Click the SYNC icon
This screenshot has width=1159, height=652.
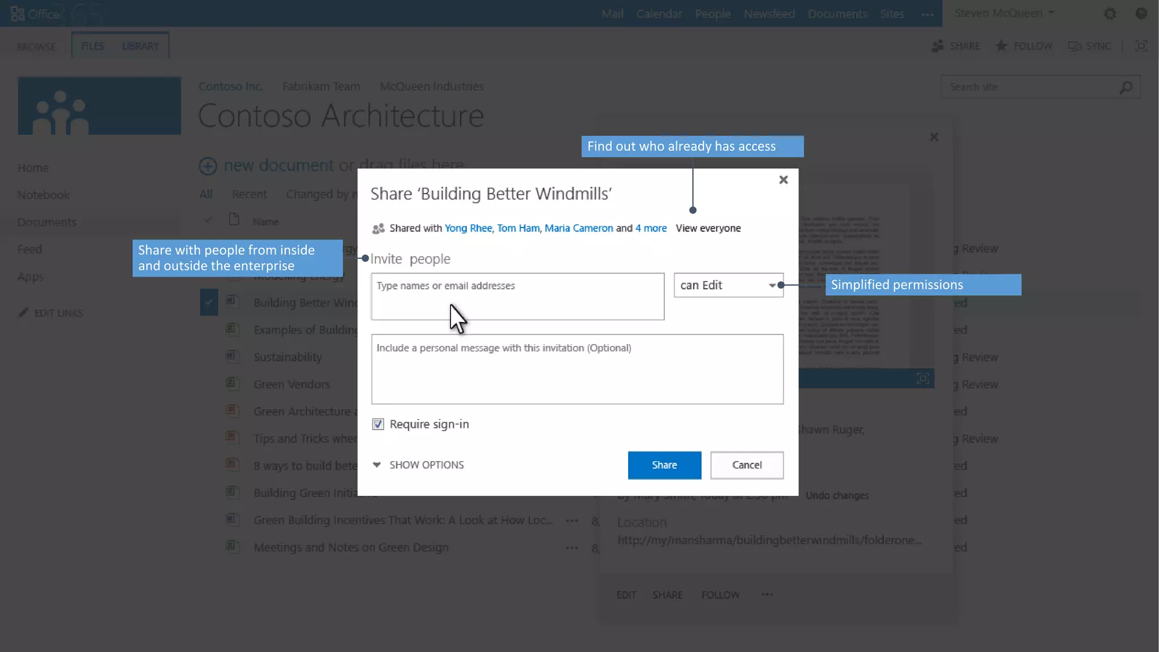coord(1075,46)
